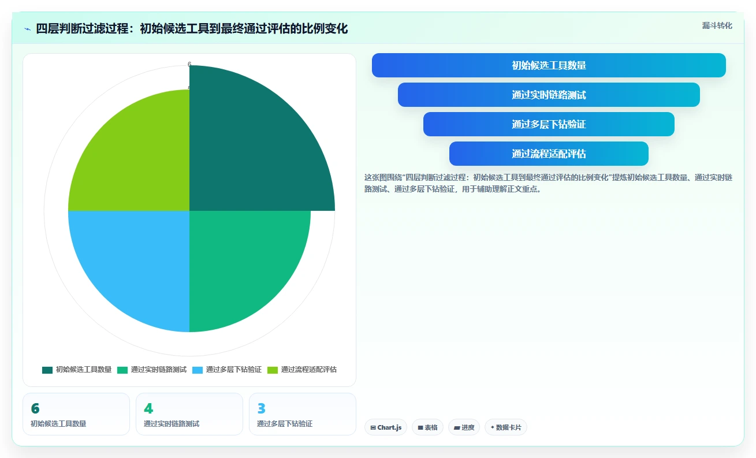This screenshot has height=458, width=756.
Task: Click the 通过多层下钻验证 legend label
Action: click(234, 370)
